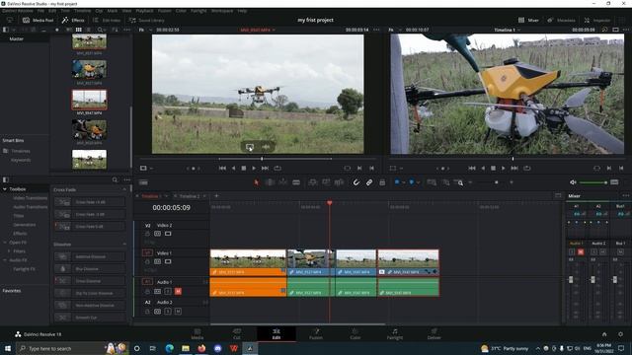Open the Fusion menu in menu bar
This screenshot has width=632, height=355.
coord(165,11)
